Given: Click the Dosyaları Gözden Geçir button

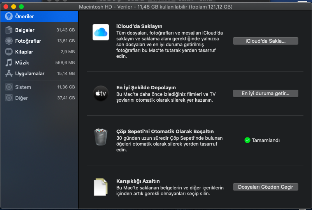Looking at the screenshot, I should click(x=265, y=187).
